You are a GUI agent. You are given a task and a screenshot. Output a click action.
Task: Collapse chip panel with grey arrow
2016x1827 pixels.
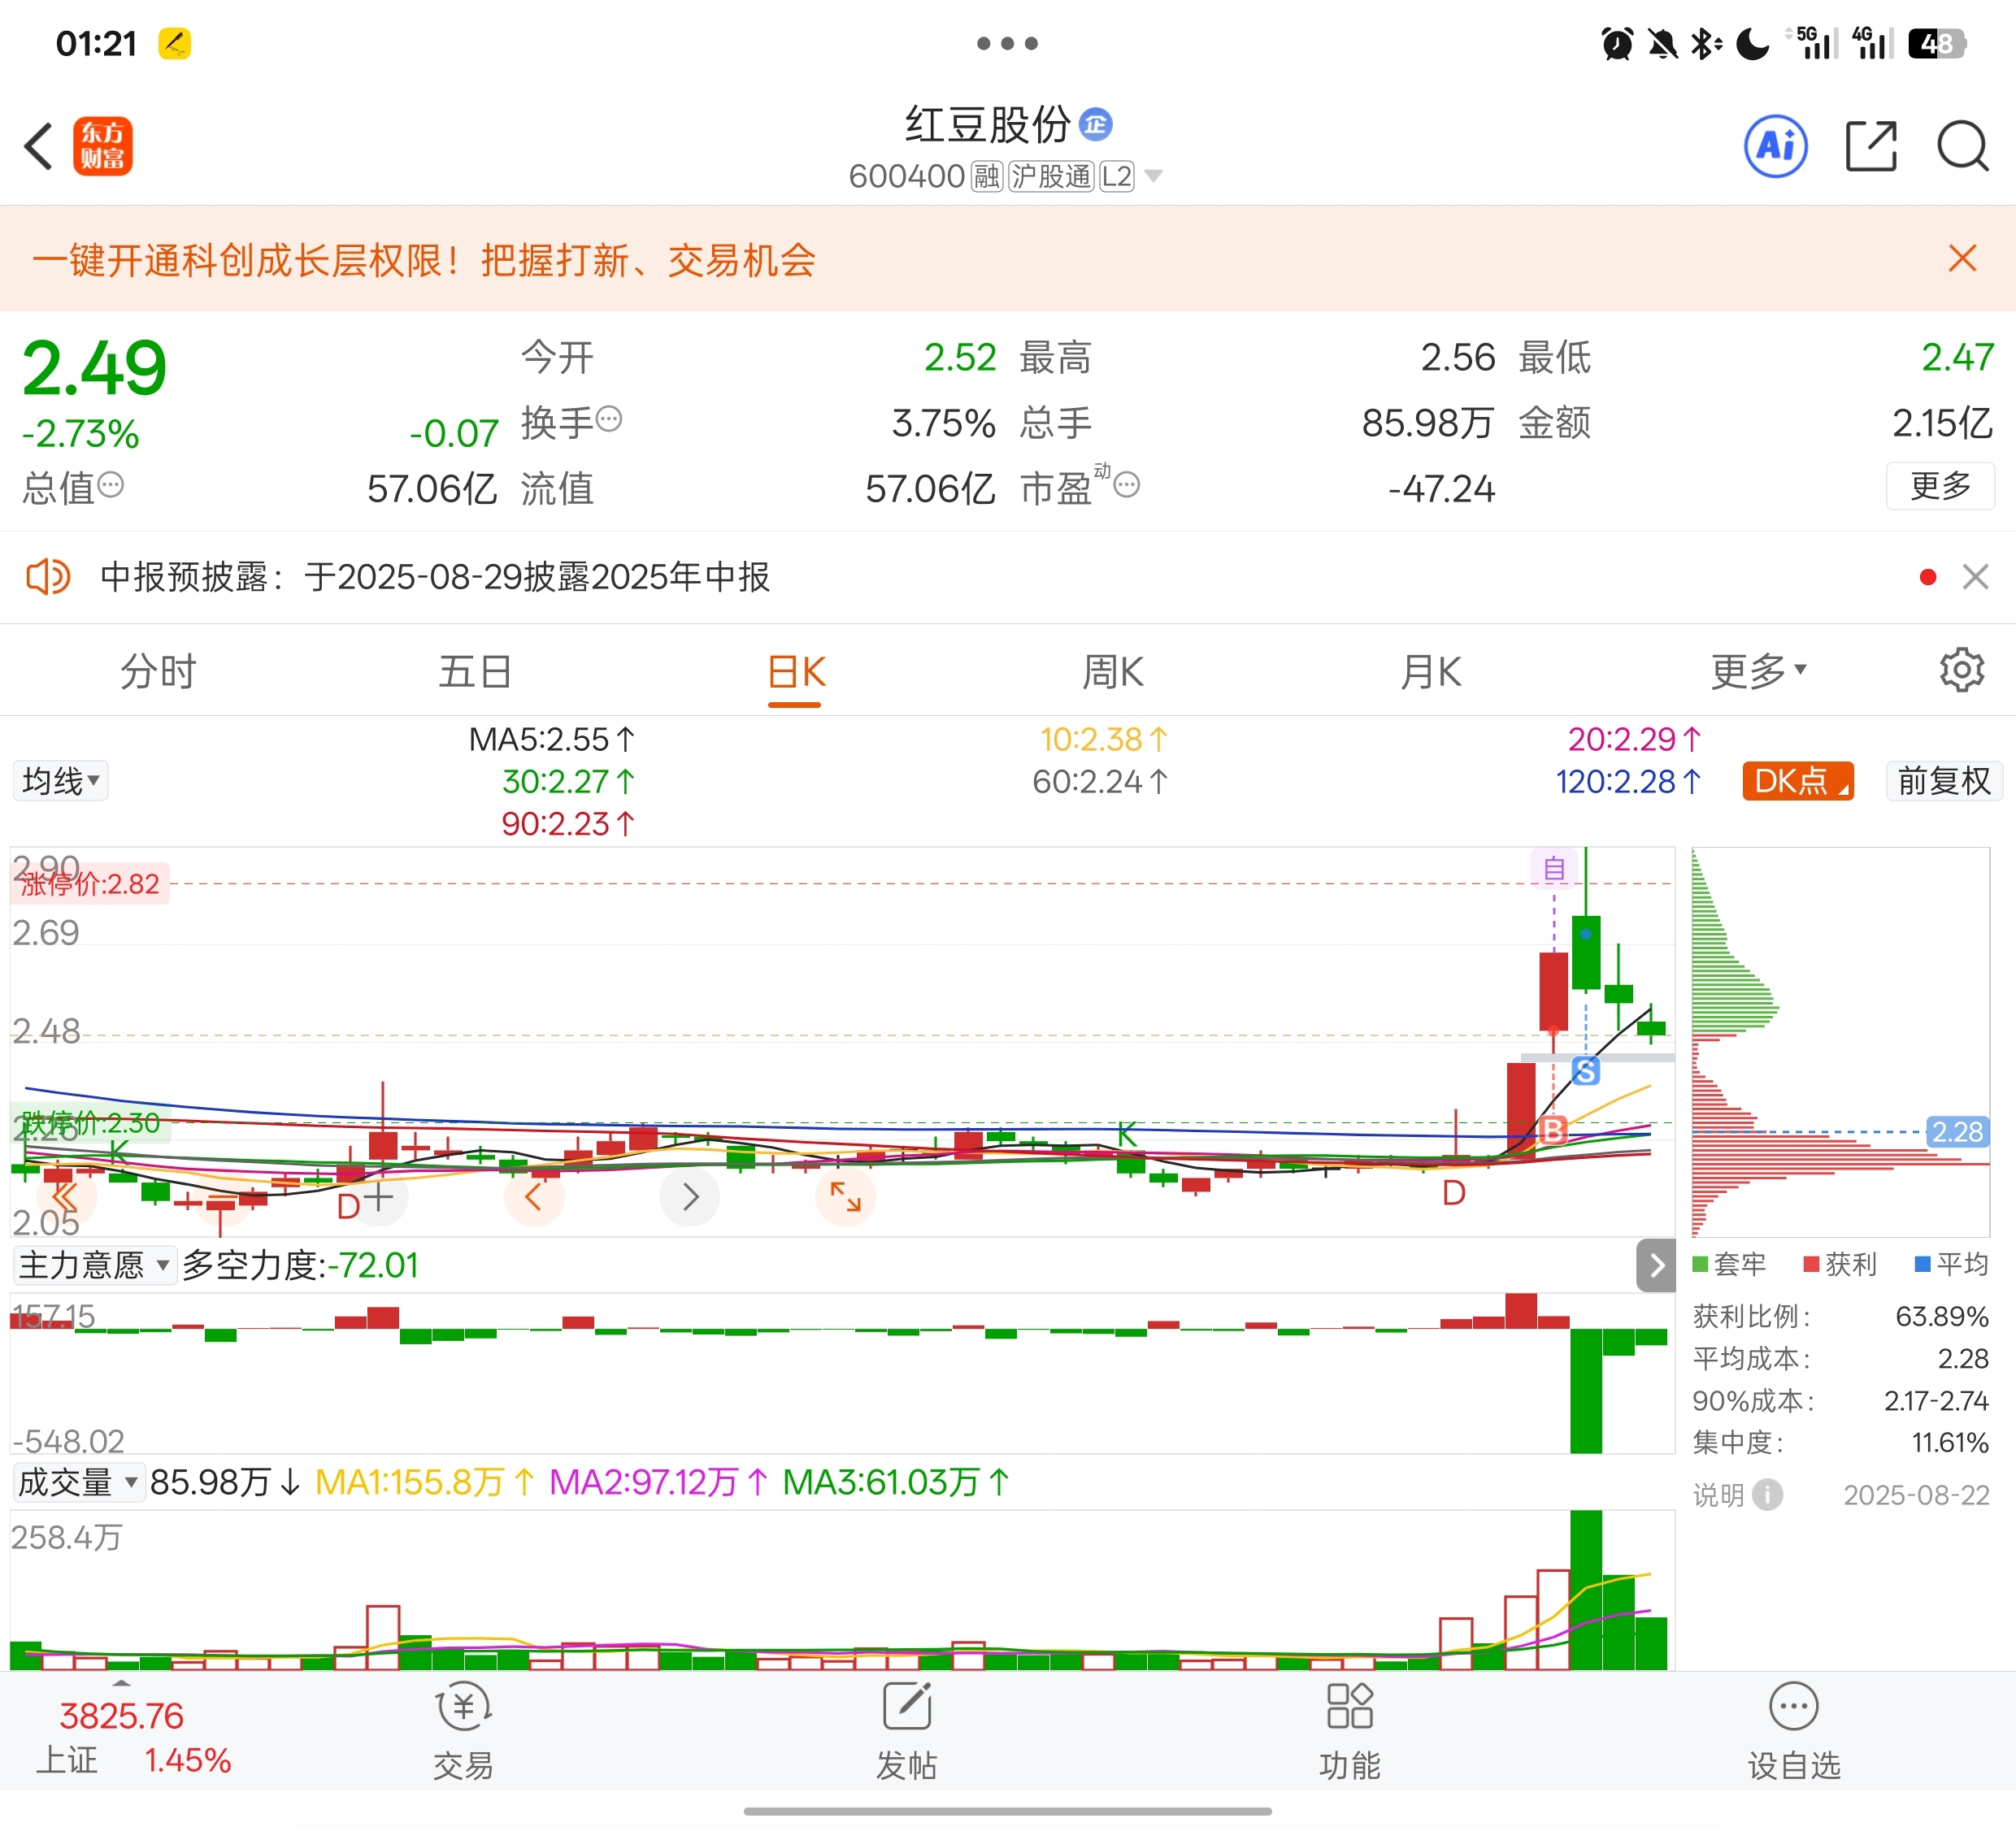[x=1656, y=1265]
